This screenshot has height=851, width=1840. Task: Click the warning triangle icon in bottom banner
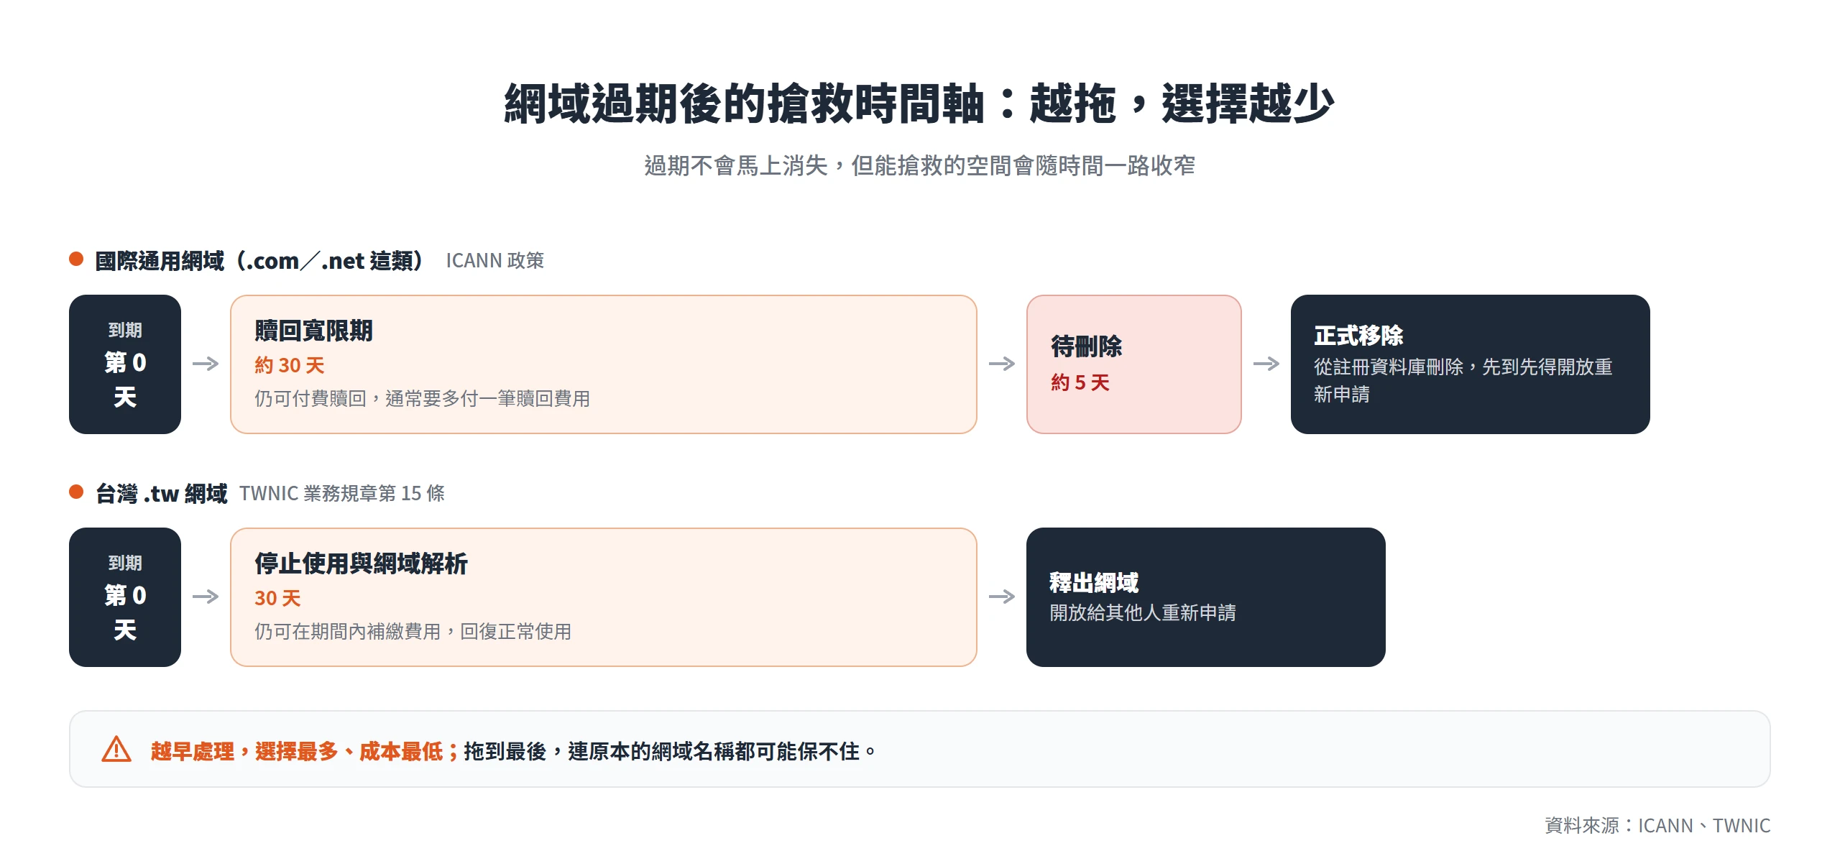[116, 749]
